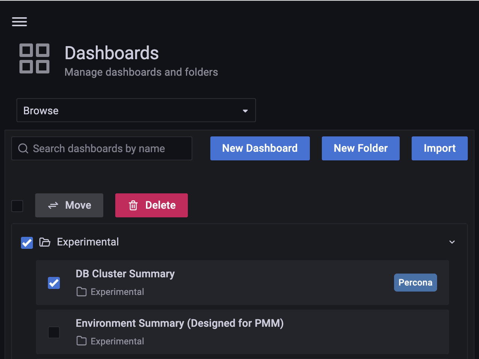Click the search magnifier icon

click(x=23, y=148)
